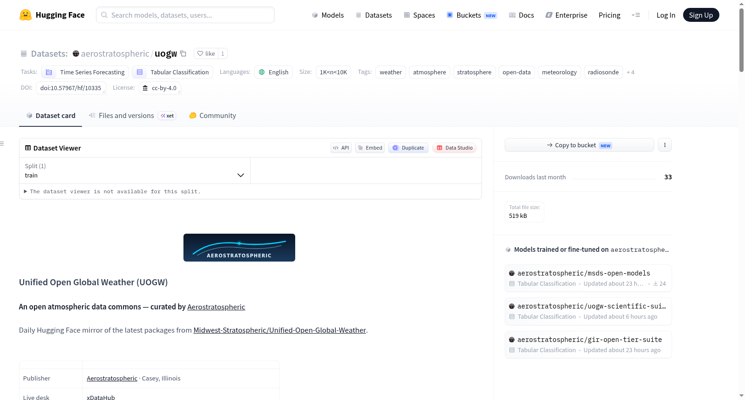This screenshot has width=745, height=400.
Task: Click Aerostratospheric link in Publisher row
Action: (x=112, y=378)
